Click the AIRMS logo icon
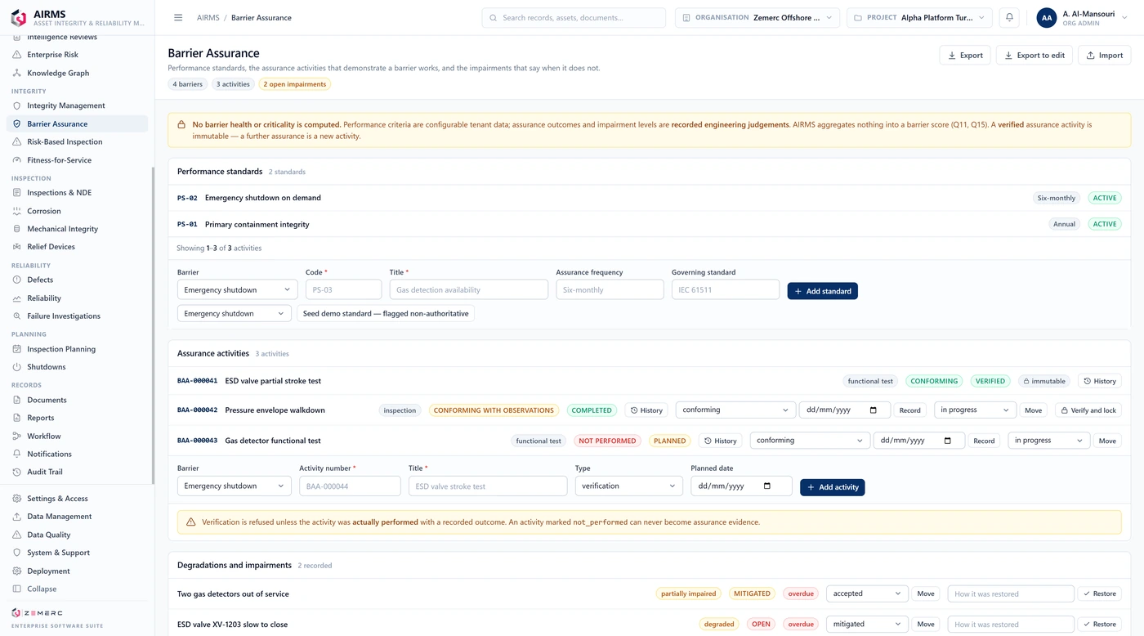The width and height of the screenshot is (1144, 636). point(19,18)
